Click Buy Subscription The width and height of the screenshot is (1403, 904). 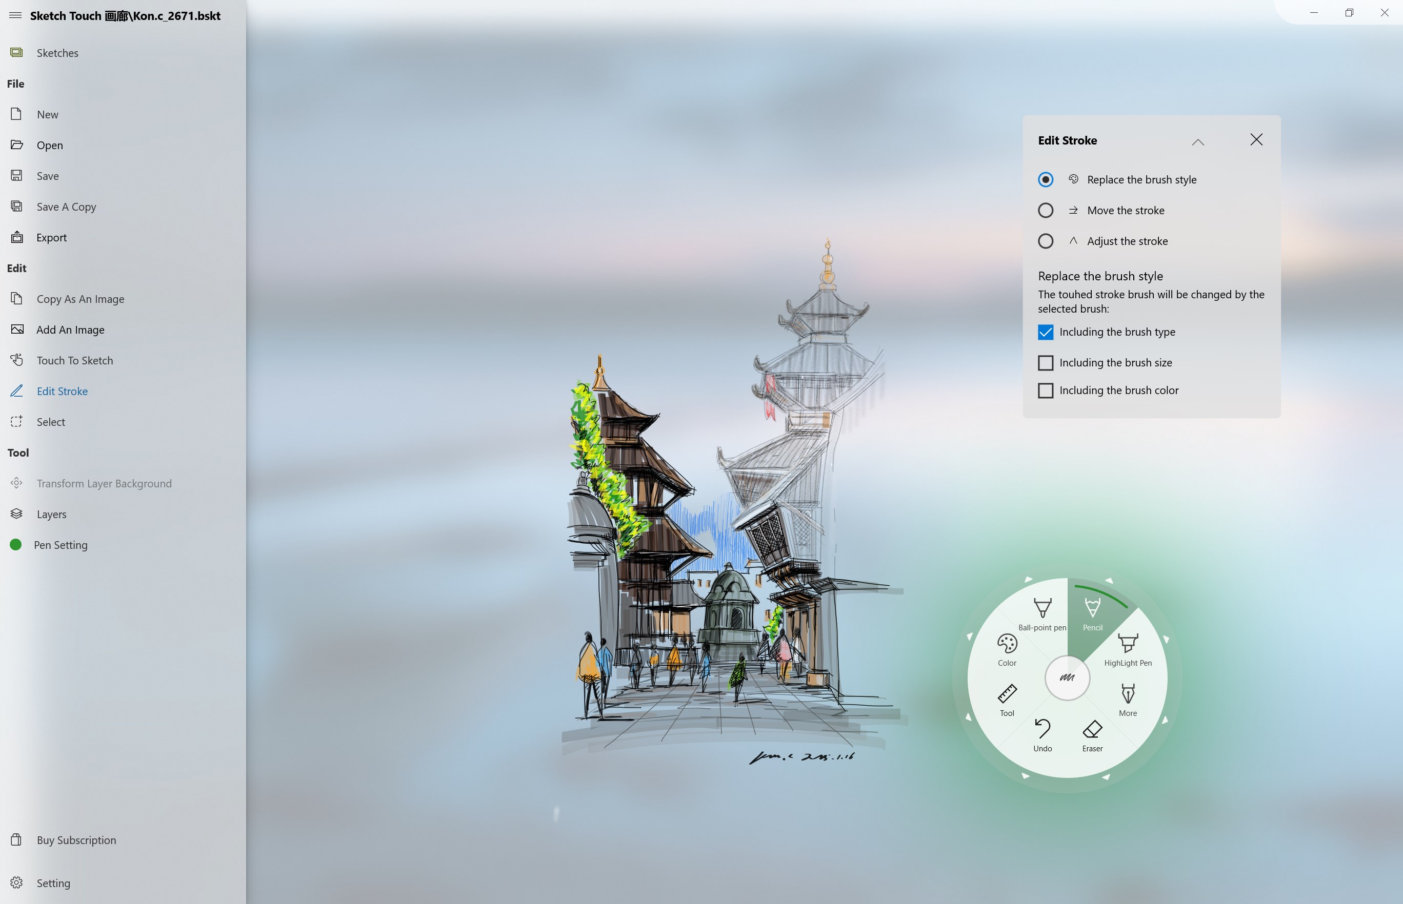76,840
